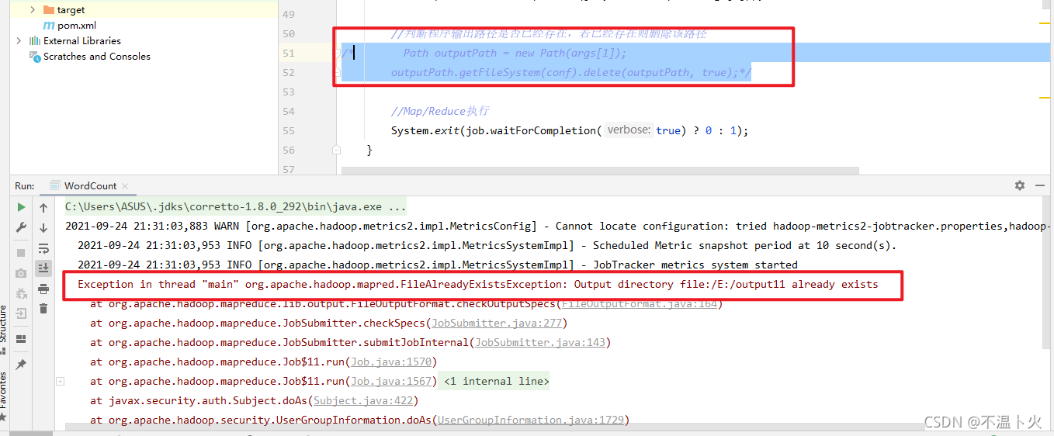Close the WordCount run tab
This screenshot has height=436, width=1054.
pos(124,186)
